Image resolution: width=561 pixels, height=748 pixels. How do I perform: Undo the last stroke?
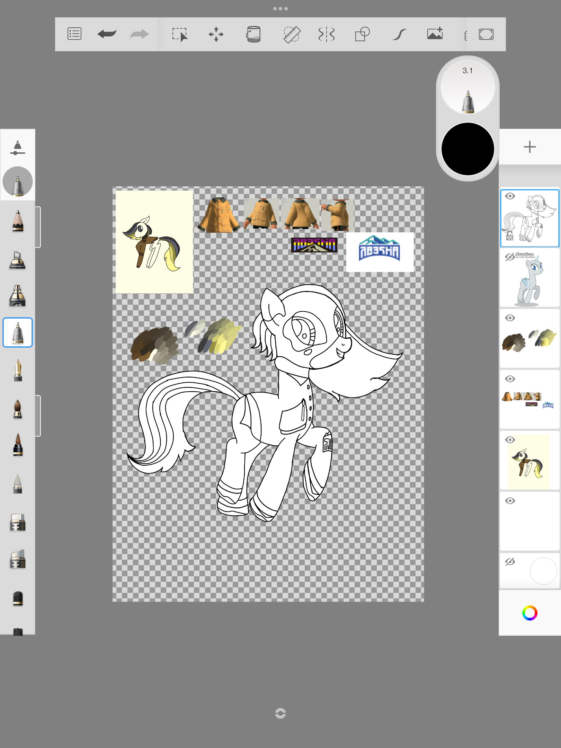[107, 34]
